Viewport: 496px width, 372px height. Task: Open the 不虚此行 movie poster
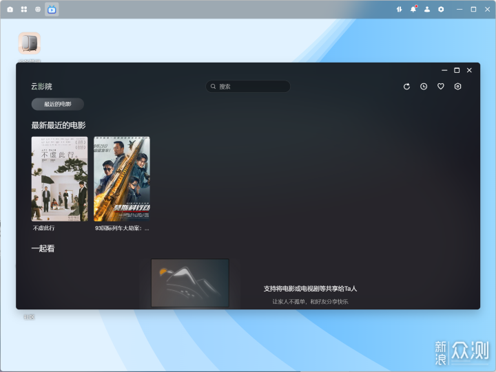59,179
